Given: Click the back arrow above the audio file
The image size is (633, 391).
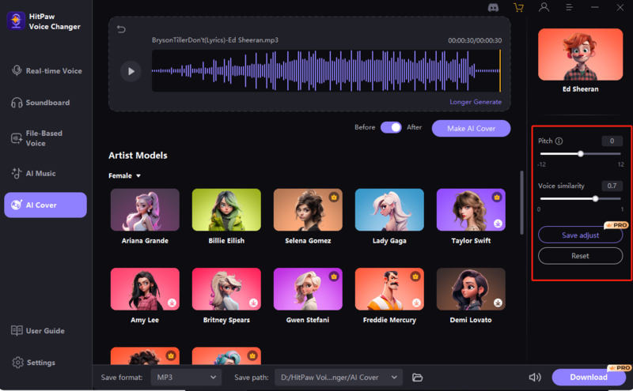Looking at the screenshot, I should tap(121, 29).
